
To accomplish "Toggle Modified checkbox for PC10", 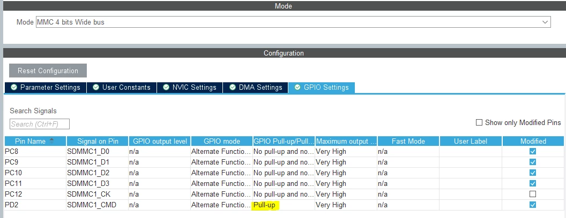I will (532, 173).
